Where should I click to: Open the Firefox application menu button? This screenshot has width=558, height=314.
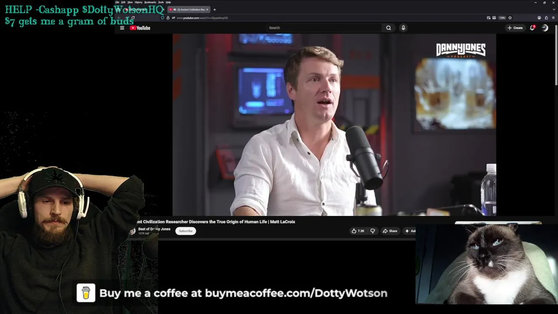coord(553,18)
